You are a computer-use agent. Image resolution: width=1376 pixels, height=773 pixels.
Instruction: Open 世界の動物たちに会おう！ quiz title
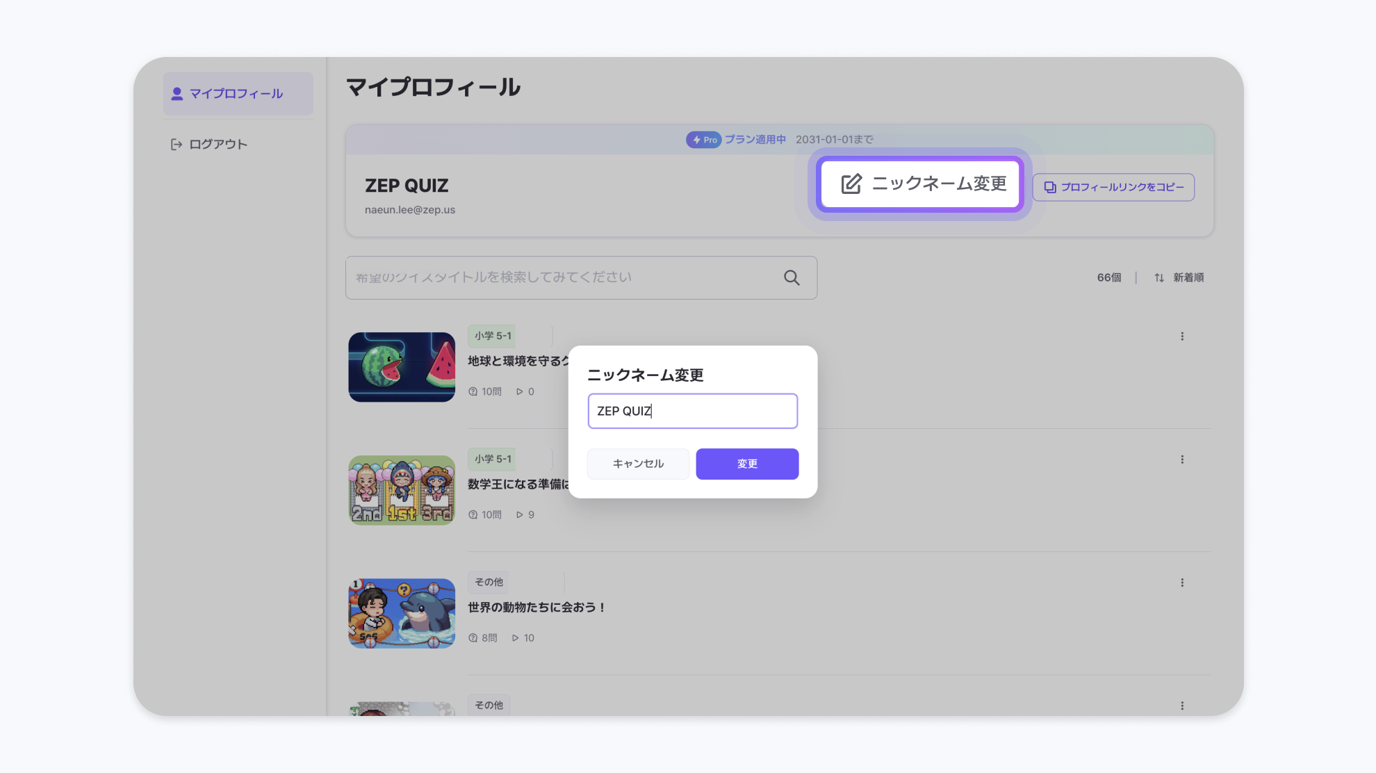(x=537, y=608)
